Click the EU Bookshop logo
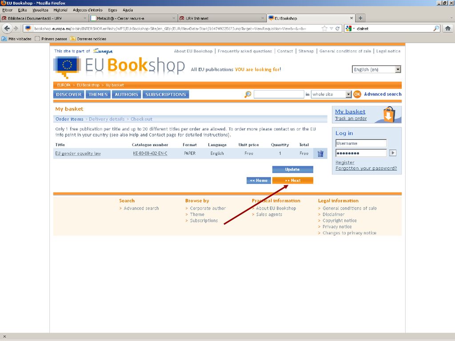Viewport: 455px width, 341px height. click(119, 67)
